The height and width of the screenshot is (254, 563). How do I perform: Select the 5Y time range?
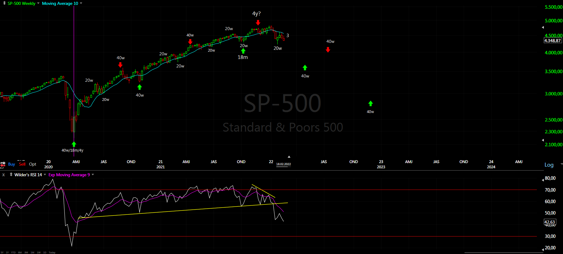2,252
